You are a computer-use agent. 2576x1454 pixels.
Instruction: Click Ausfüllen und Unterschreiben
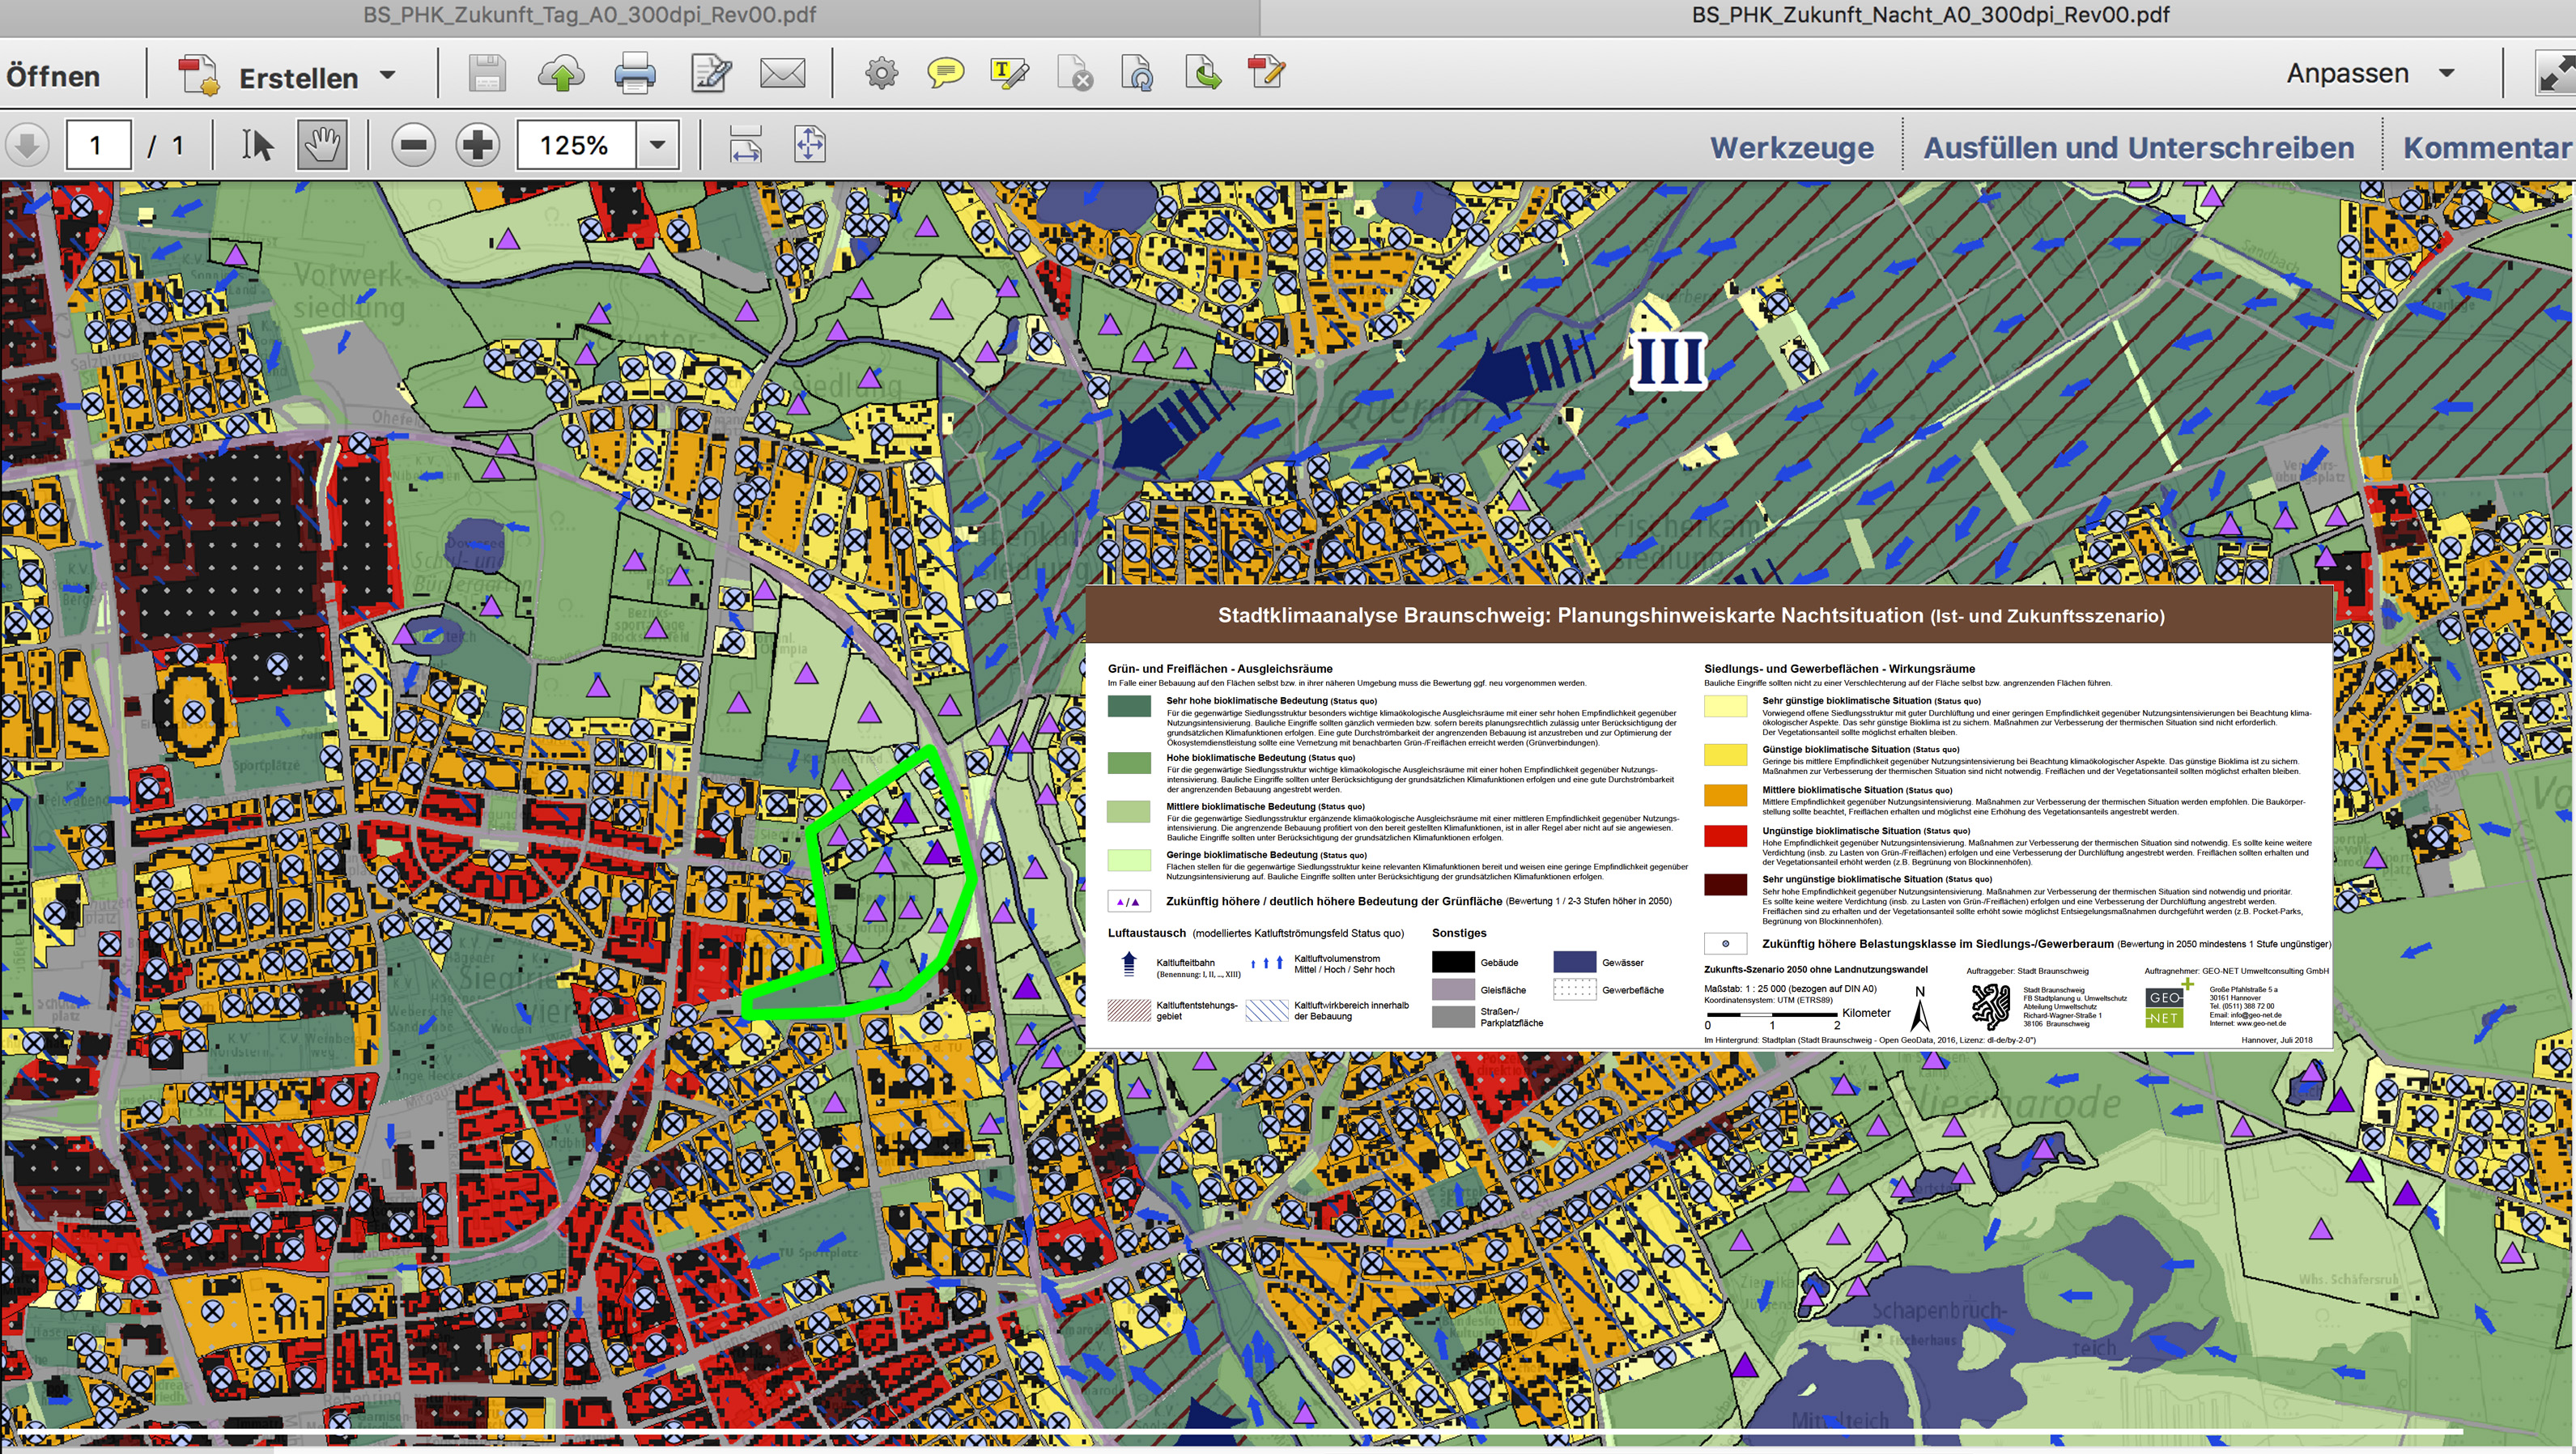[2138, 148]
